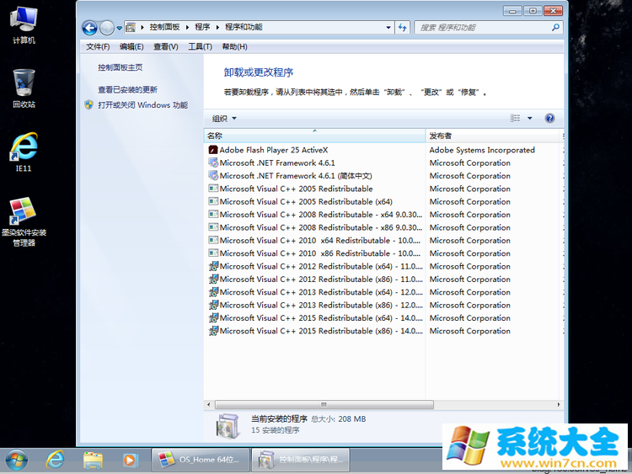Click the control panel icon in address bar
This screenshot has height=474, width=632.
pos(131,28)
